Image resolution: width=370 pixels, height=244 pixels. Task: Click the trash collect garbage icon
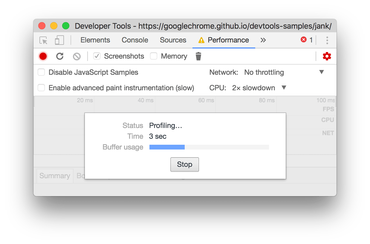pos(198,56)
